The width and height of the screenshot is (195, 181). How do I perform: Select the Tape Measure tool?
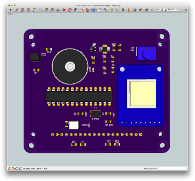pos(46,10)
